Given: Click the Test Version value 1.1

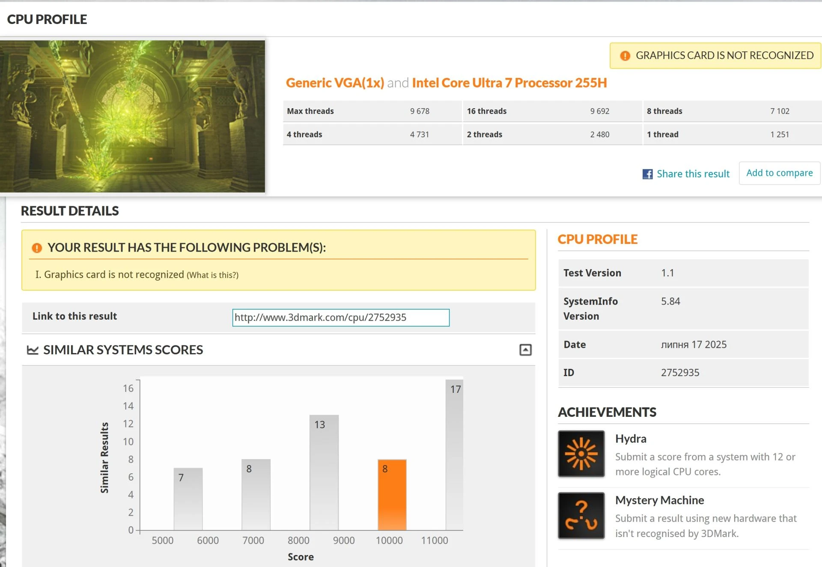Looking at the screenshot, I should pyautogui.click(x=667, y=273).
